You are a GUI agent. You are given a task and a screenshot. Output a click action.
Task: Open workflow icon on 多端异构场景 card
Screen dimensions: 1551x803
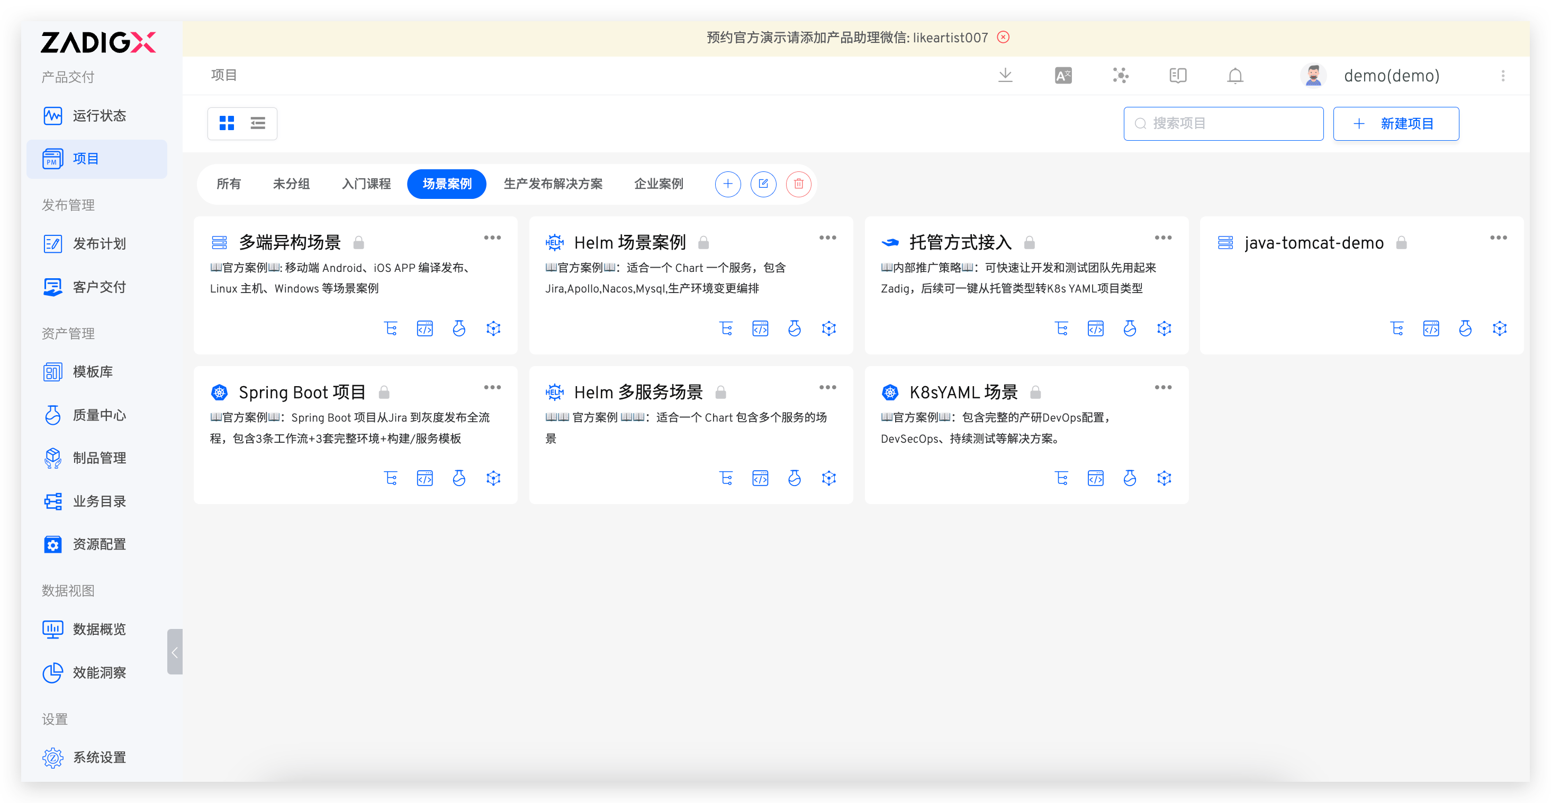[391, 328]
